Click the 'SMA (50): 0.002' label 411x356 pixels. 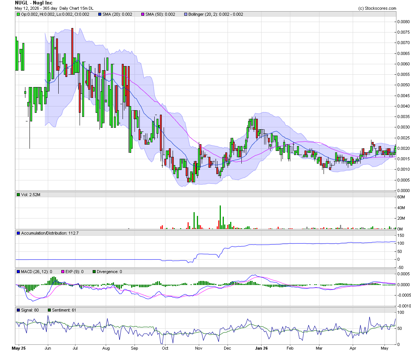pos(160,15)
